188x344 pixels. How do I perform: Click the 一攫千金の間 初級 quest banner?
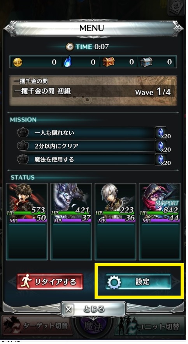[x=93, y=91]
